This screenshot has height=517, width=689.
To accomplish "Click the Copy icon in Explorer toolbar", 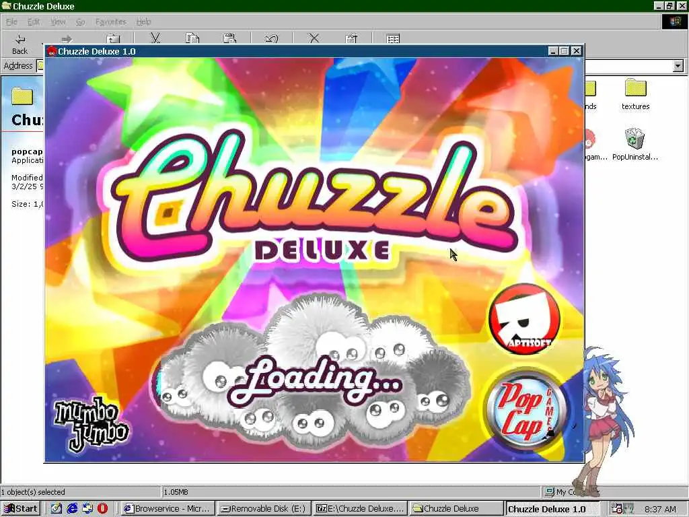I will (x=192, y=38).
